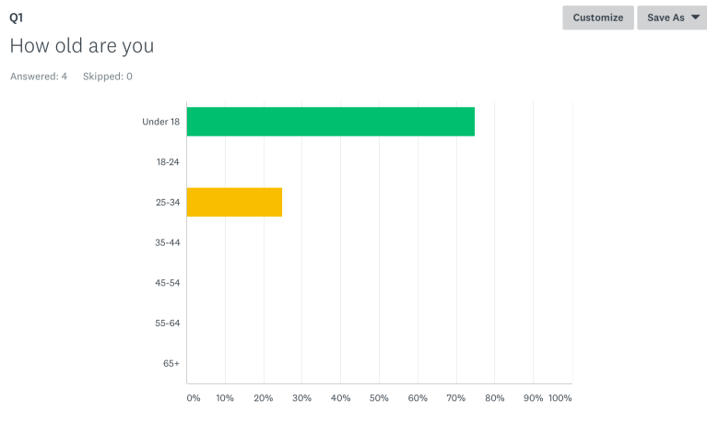
Task: Click the green Under 18 bar
Action: click(x=330, y=122)
